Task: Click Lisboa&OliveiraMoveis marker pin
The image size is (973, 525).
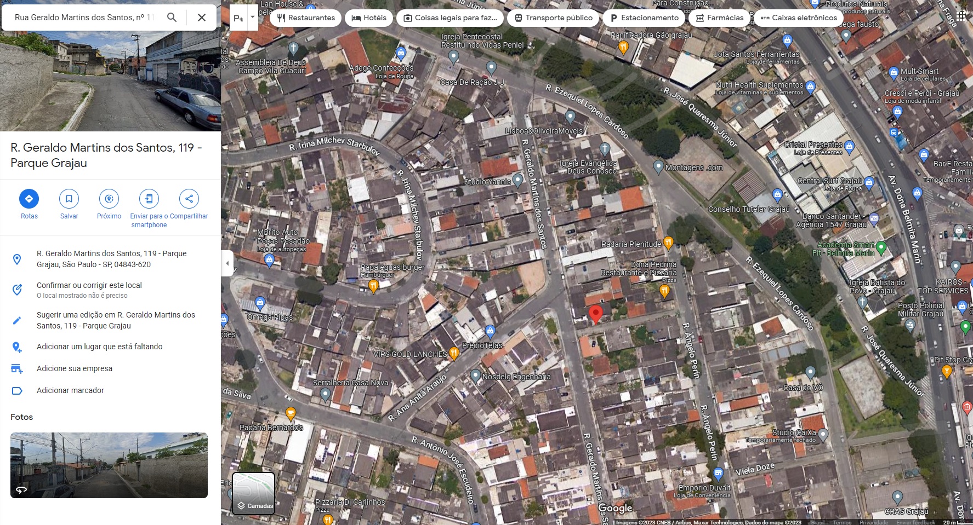Action: (570, 117)
